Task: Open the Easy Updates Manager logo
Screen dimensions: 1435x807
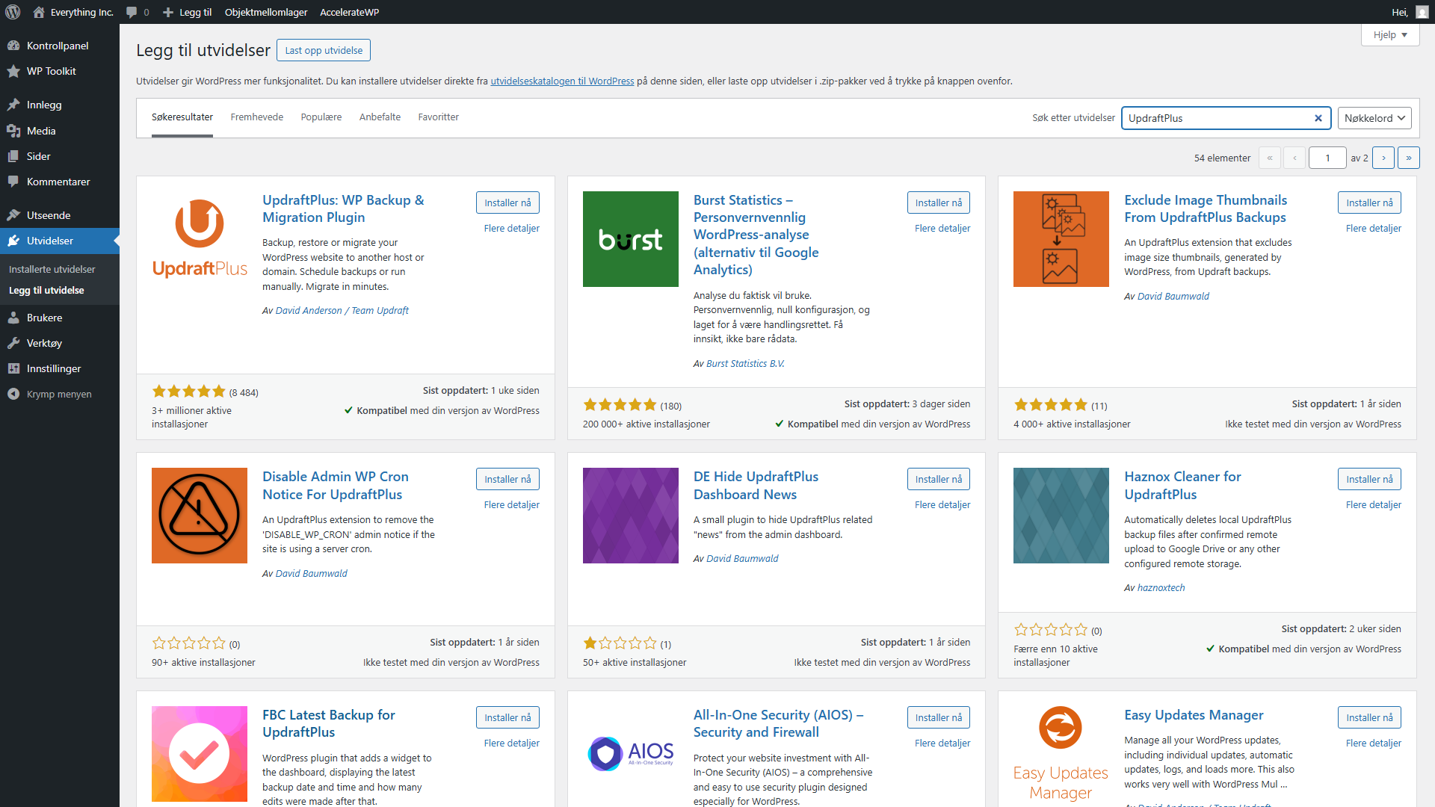Action: click(x=1061, y=754)
